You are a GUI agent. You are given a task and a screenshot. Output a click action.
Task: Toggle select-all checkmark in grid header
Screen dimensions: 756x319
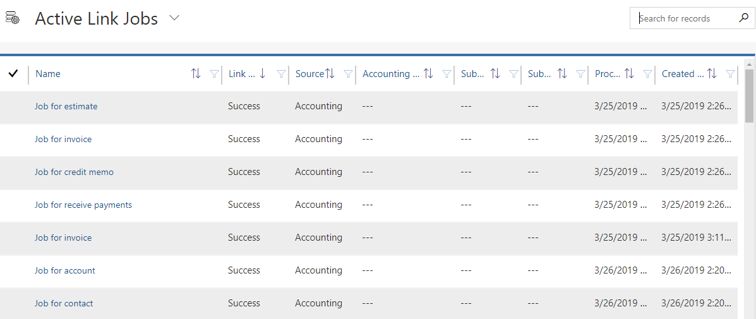point(13,73)
